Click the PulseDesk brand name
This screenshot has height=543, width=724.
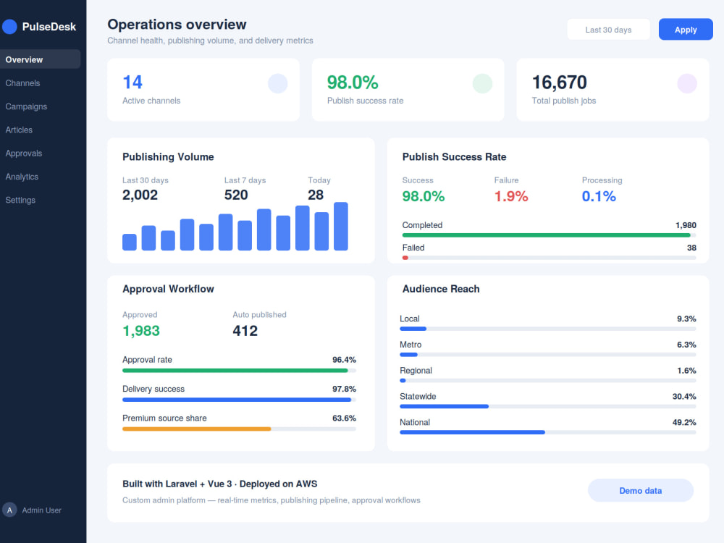tap(49, 27)
